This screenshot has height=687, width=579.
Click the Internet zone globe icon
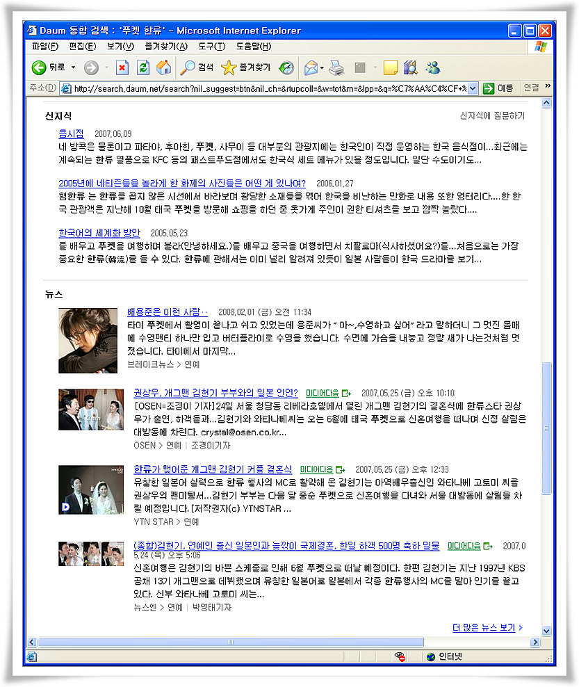[431, 656]
